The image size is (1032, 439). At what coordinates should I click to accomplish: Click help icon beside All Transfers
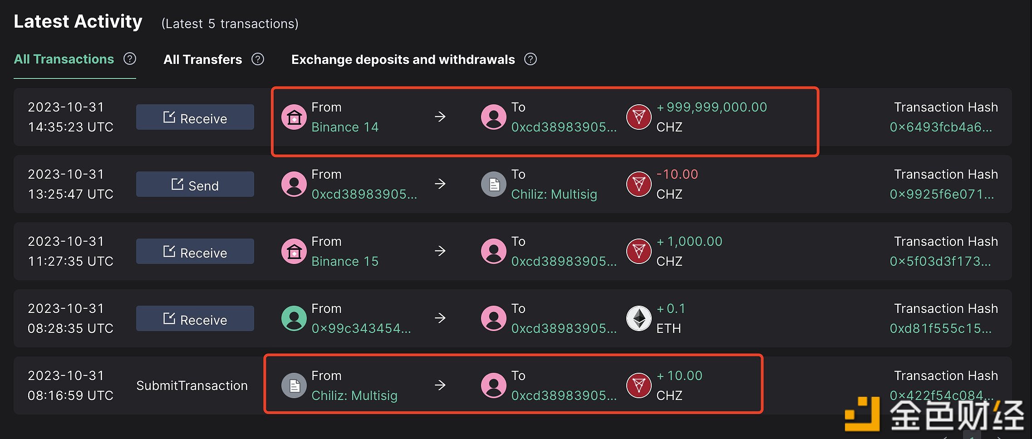click(258, 59)
